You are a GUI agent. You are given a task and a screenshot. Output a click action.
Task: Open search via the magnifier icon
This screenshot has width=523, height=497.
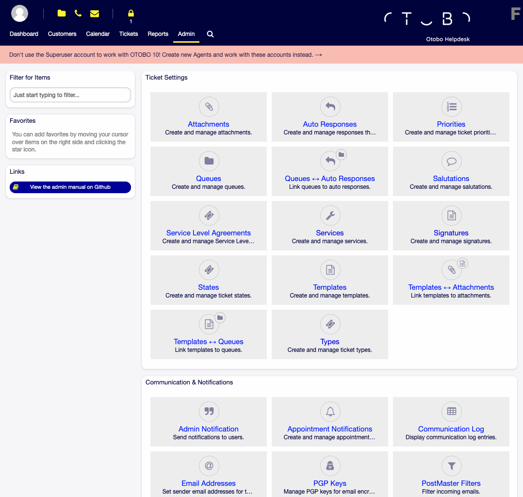[210, 34]
